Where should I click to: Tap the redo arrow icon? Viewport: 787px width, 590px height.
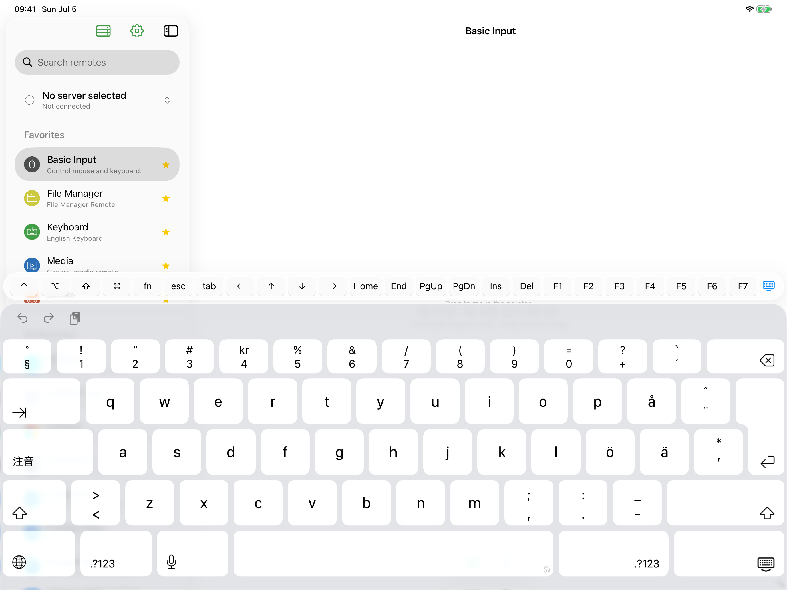[x=48, y=318]
